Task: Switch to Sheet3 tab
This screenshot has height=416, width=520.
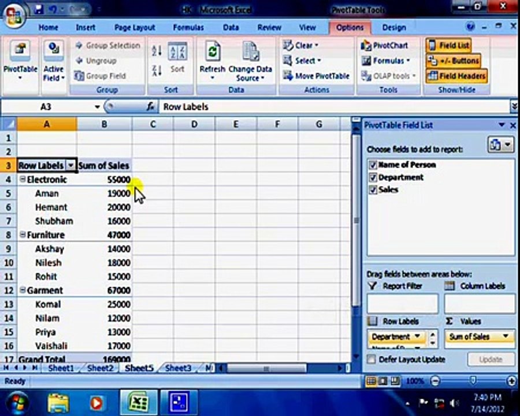Action: (x=178, y=368)
